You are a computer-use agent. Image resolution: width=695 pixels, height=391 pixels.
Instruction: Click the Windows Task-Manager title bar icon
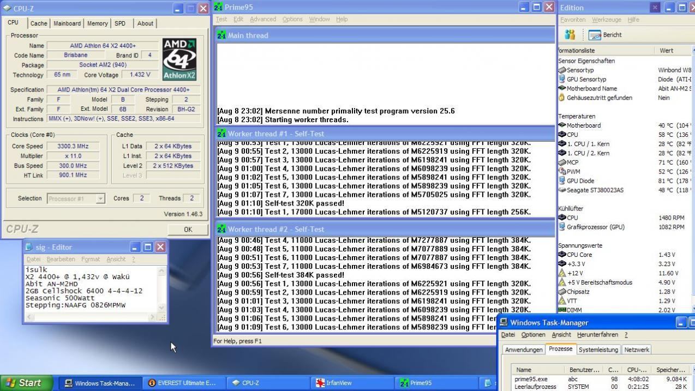(504, 322)
